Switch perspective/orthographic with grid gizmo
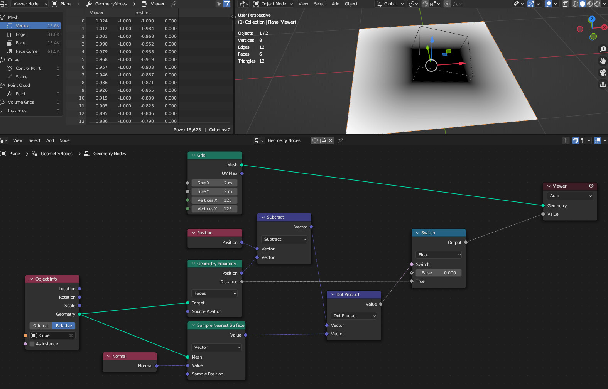608x389 pixels. pyautogui.click(x=603, y=84)
